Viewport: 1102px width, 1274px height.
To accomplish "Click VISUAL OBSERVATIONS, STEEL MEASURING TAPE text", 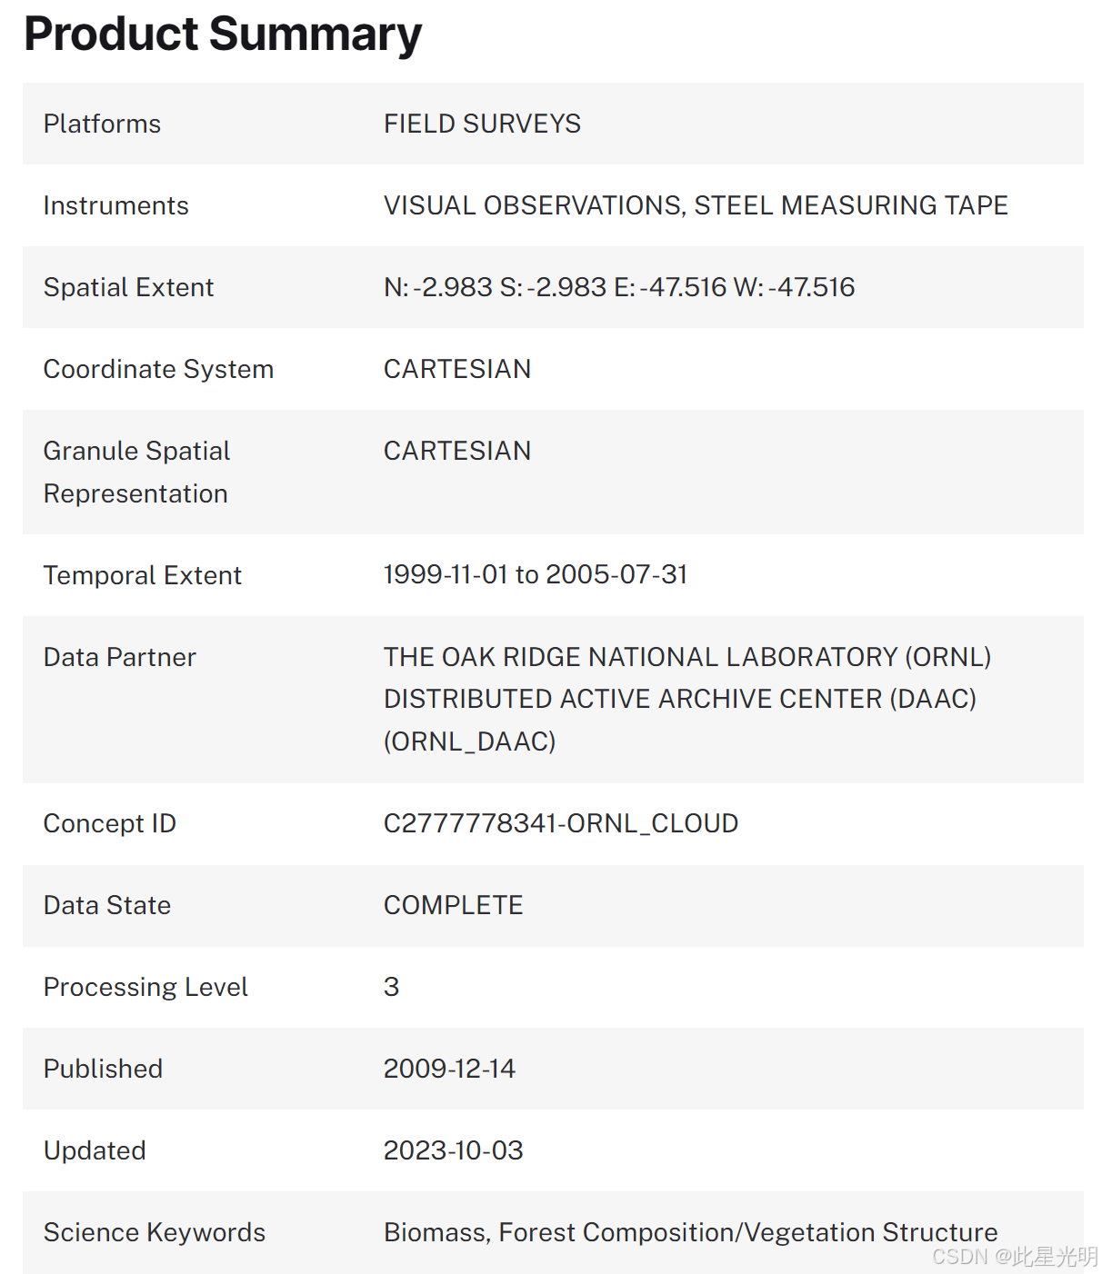I will [696, 205].
